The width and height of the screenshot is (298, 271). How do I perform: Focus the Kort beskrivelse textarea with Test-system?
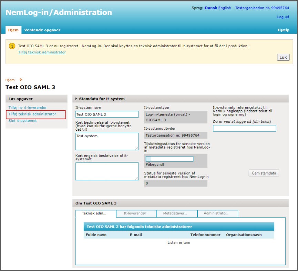[107, 141]
